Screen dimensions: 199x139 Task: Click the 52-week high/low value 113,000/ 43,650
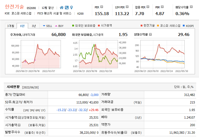click(x=87, y=102)
